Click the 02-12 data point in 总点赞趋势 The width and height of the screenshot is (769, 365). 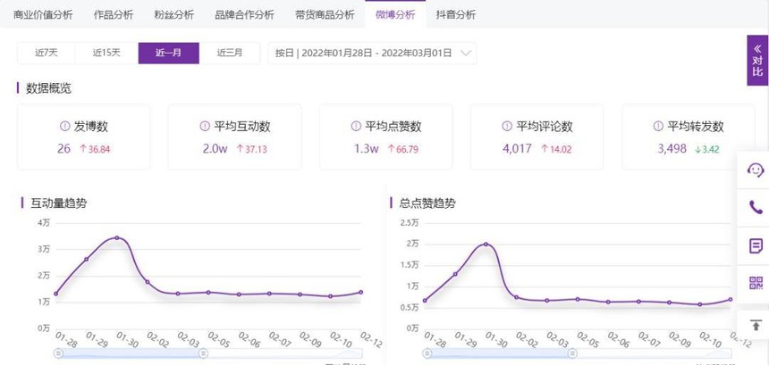(731, 300)
